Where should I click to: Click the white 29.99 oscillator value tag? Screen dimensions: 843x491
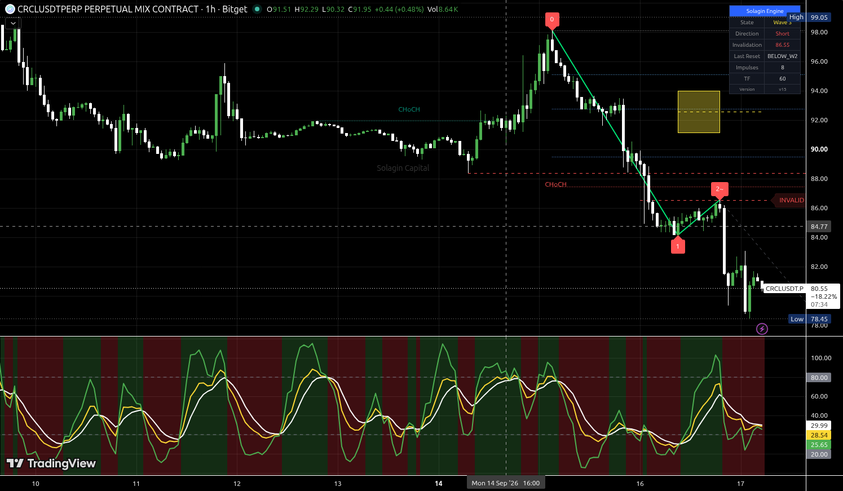point(819,426)
